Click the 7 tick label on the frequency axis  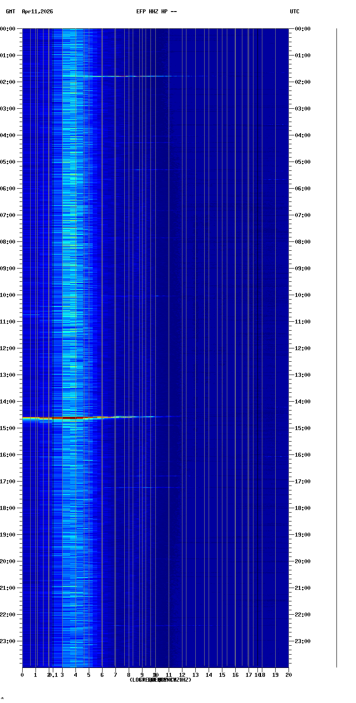[115, 675]
